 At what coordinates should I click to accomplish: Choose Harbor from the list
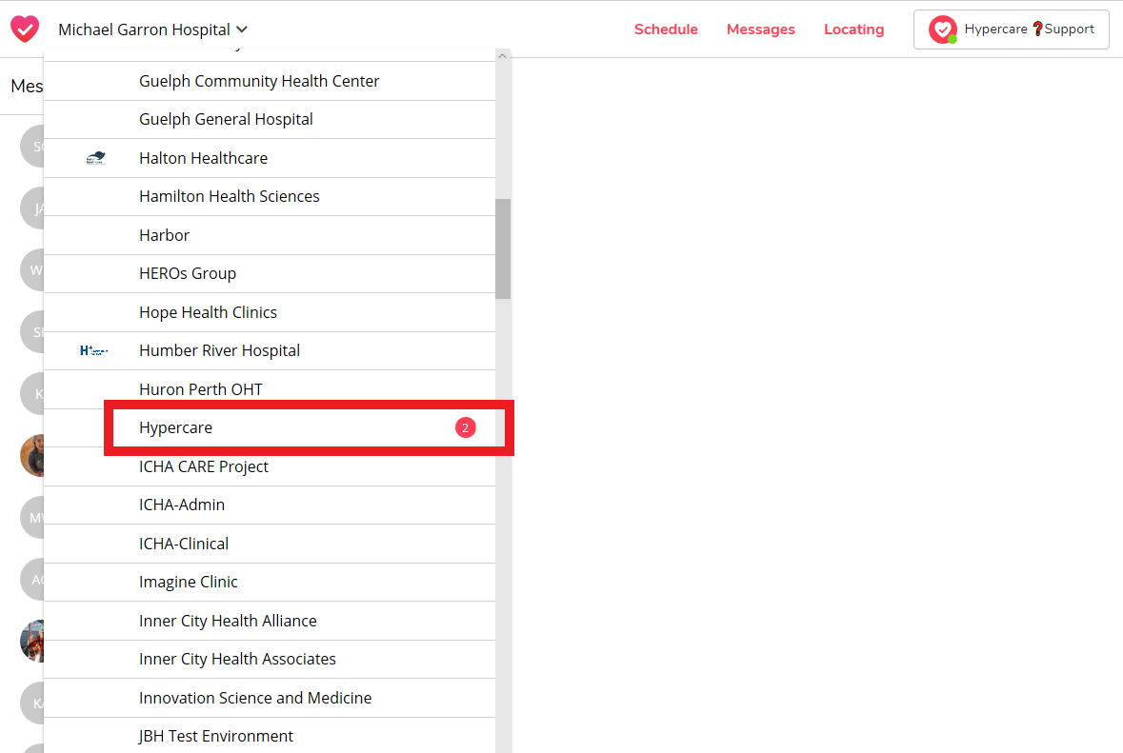pyautogui.click(x=270, y=235)
